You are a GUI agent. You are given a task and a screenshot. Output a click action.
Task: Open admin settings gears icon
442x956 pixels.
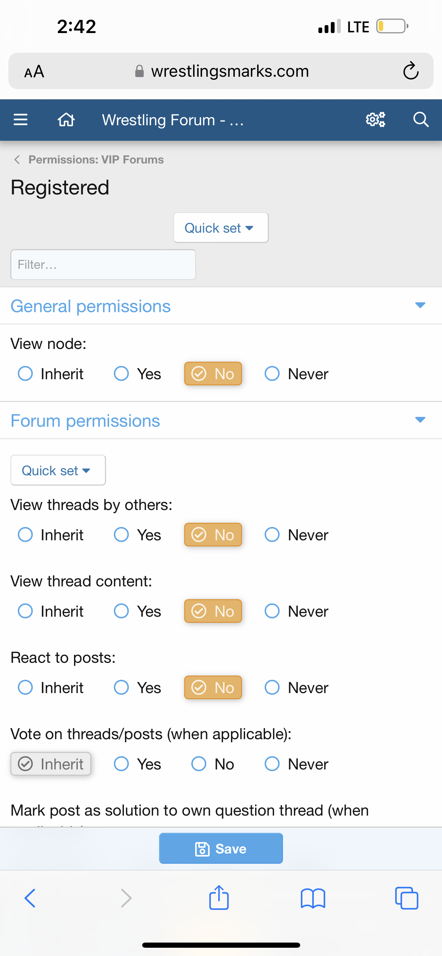point(375,120)
